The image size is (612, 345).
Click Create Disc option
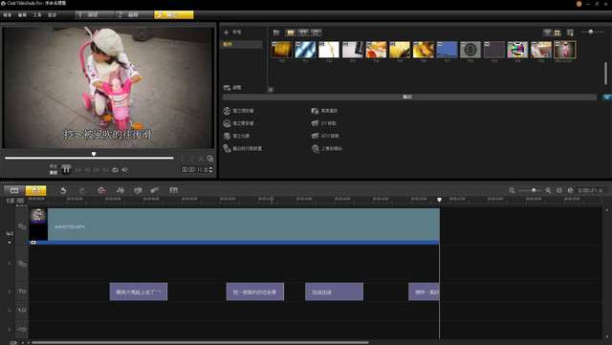[236, 136]
